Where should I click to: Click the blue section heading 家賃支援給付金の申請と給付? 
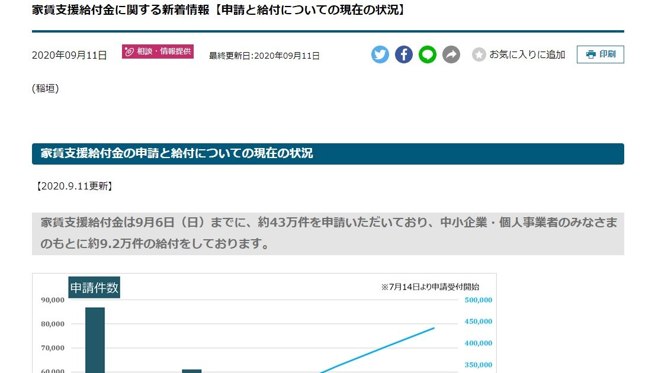[x=328, y=153]
